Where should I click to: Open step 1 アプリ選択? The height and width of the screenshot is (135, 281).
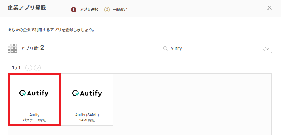[x=85, y=10]
